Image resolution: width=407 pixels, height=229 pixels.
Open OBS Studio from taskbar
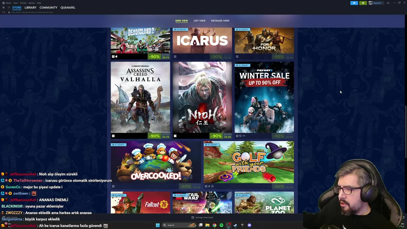click(228, 225)
